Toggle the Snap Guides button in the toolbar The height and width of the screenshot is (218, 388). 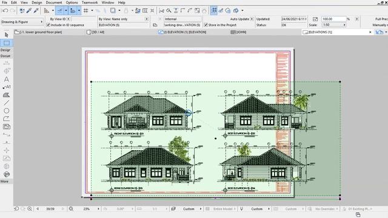click(x=73, y=11)
